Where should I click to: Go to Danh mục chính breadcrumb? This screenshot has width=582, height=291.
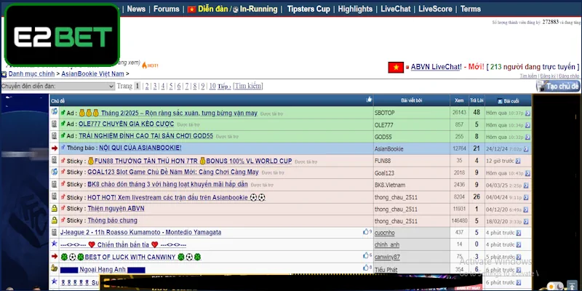coord(31,74)
